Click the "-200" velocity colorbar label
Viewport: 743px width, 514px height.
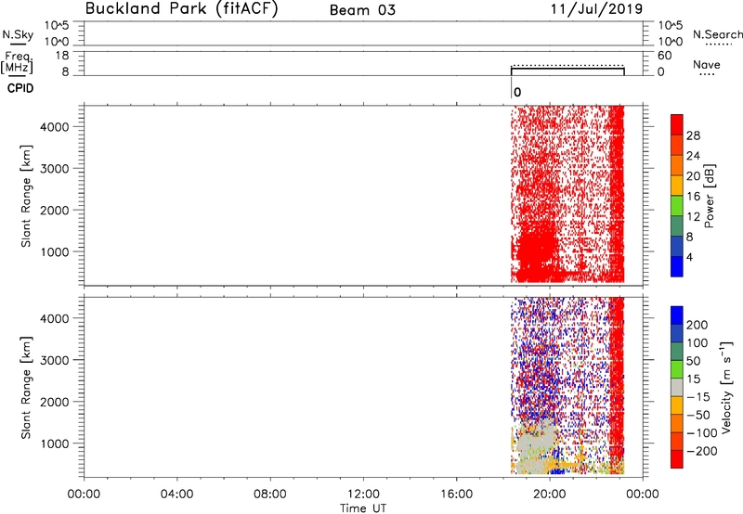pos(702,451)
